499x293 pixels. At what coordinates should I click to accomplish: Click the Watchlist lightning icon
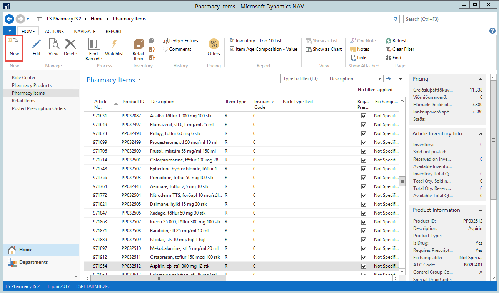point(114,45)
